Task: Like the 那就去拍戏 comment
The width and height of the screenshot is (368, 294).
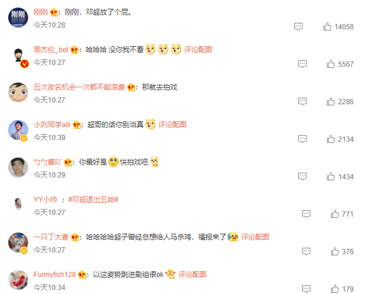Action: point(331,101)
